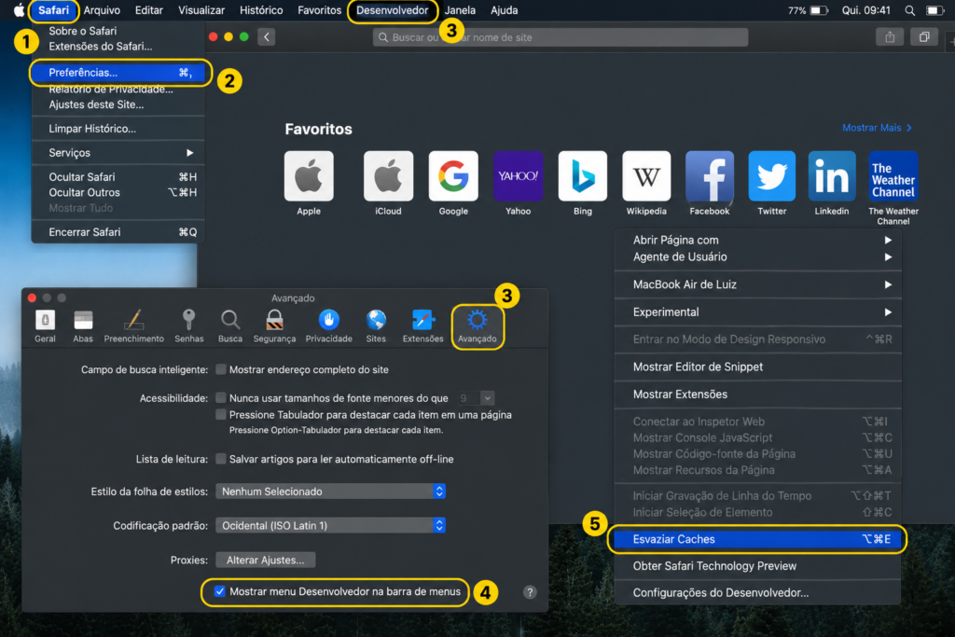Screen dimensions: 955x637
Task: Choose Sobre o Safari item
Action: tap(118, 31)
